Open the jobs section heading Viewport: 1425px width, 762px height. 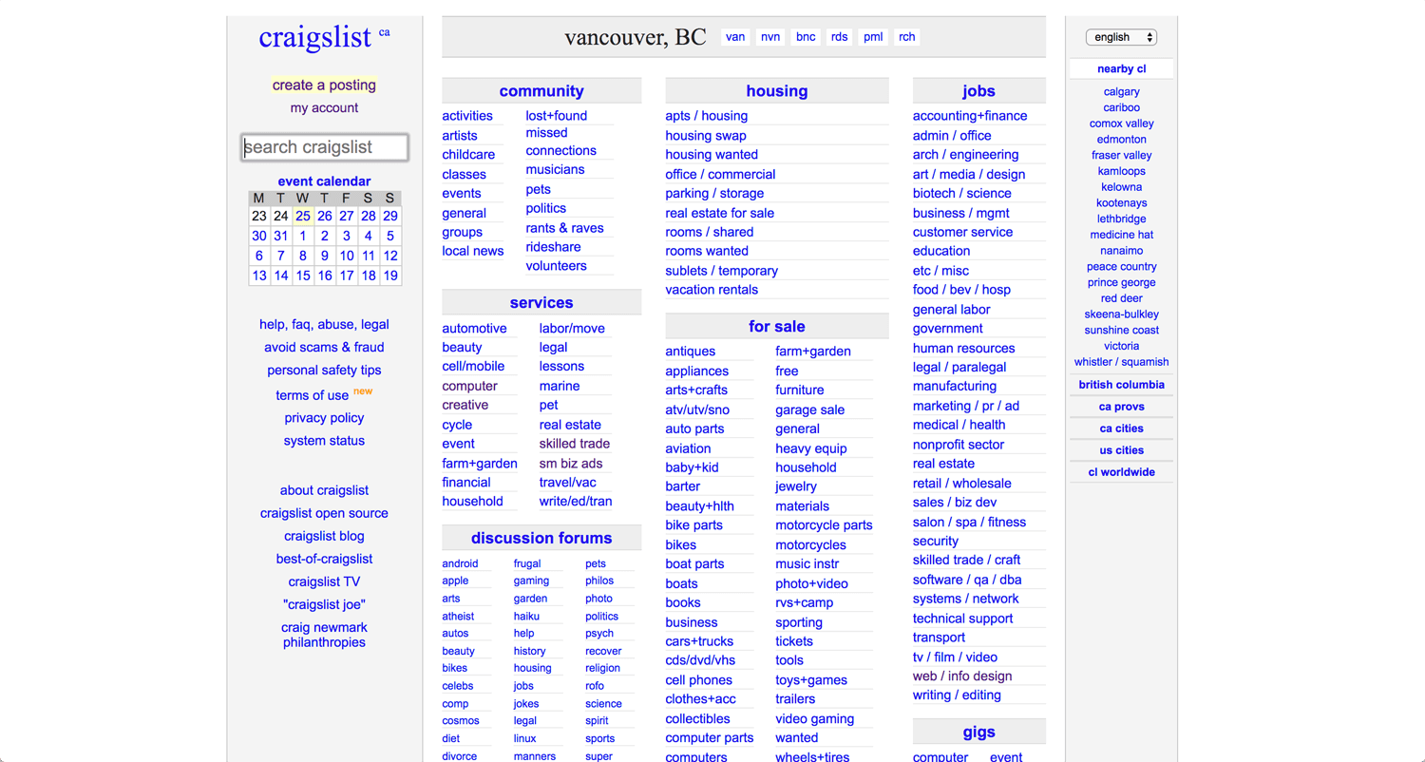tap(978, 91)
